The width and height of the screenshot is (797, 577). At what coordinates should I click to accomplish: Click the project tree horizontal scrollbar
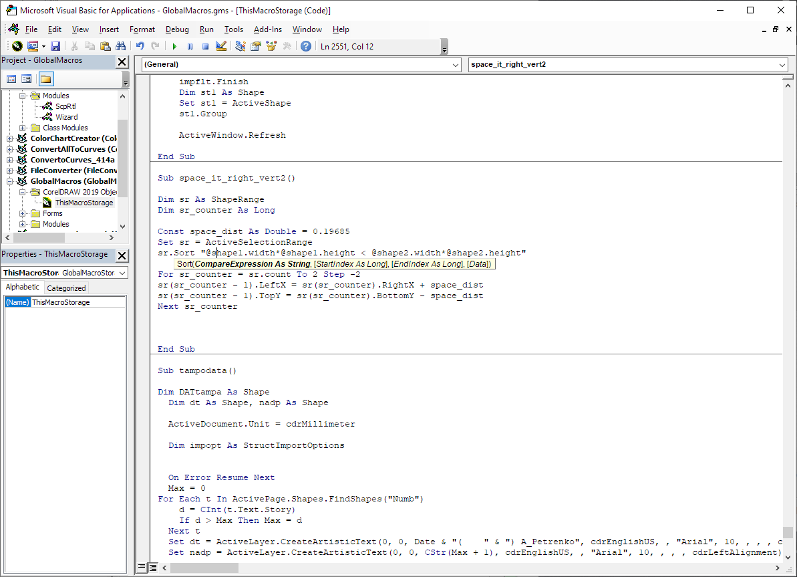59,237
